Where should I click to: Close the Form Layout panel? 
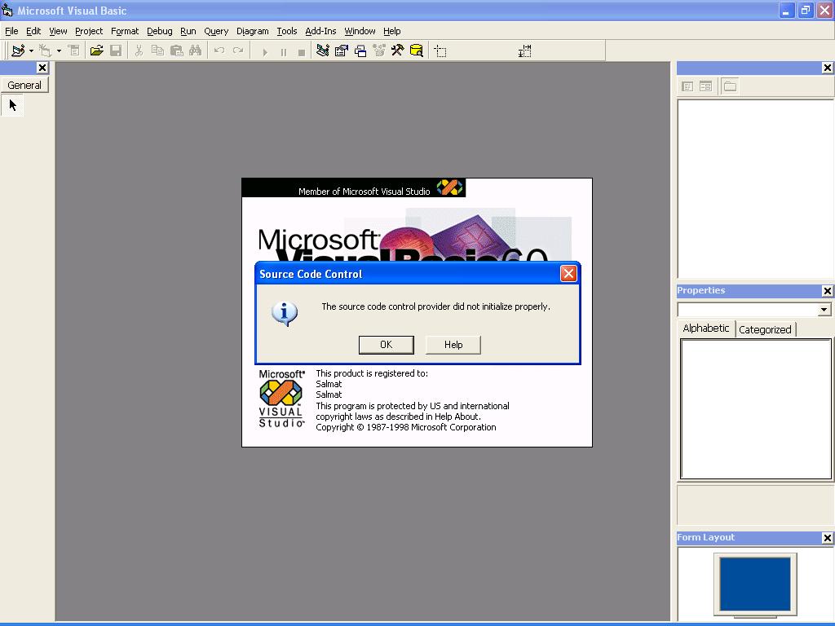point(827,538)
